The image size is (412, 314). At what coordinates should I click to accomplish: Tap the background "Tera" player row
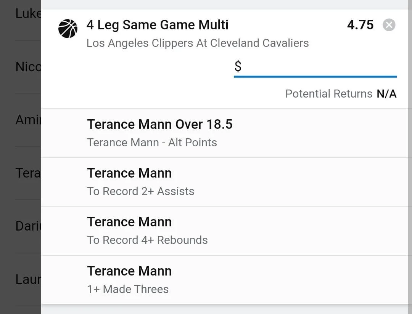pos(27,173)
